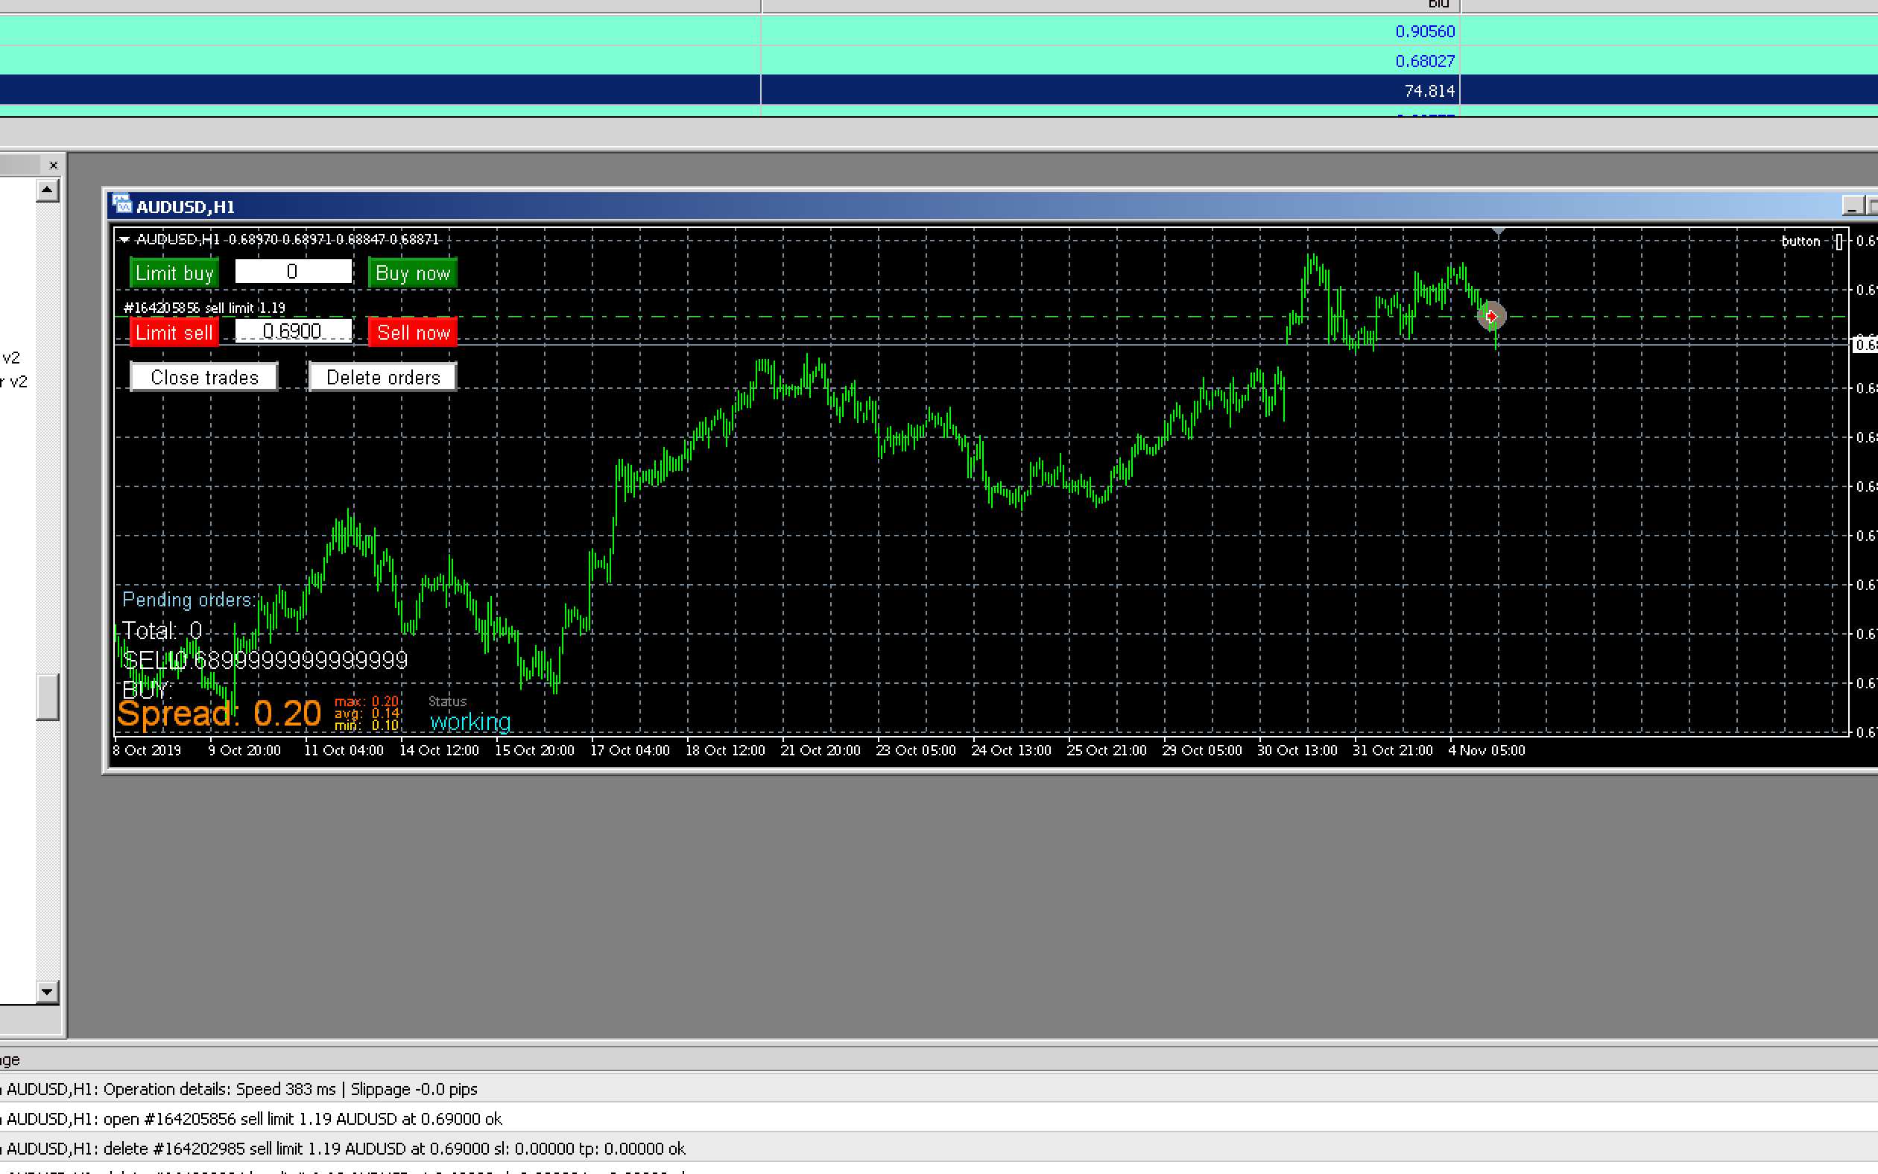Image resolution: width=1878 pixels, height=1174 pixels.
Task: Click the Delete orders button
Action: click(x=383, y=377)
